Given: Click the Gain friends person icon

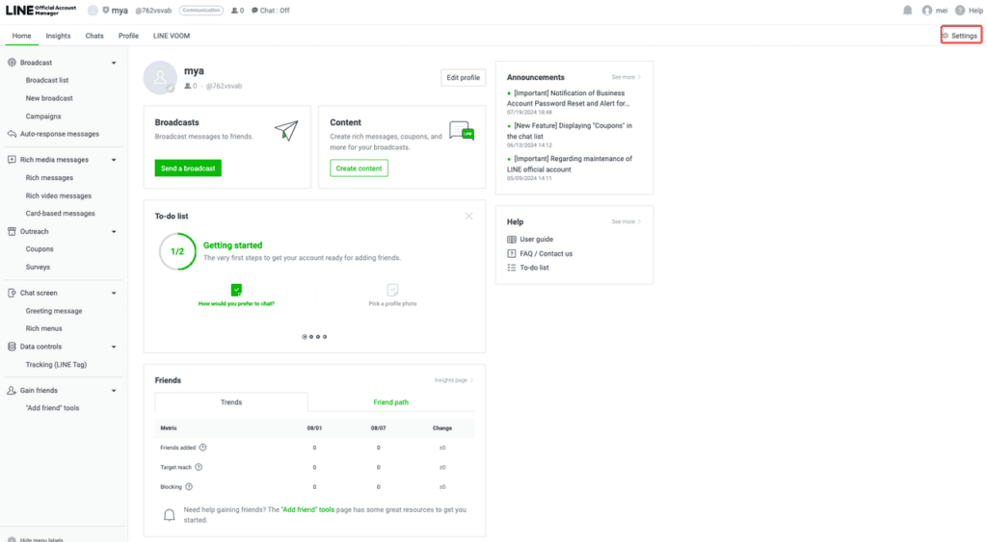Looking at the screenshot, I should coord(12,391).
